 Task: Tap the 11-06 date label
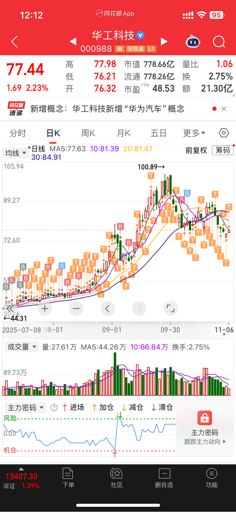tap(224, 330)
